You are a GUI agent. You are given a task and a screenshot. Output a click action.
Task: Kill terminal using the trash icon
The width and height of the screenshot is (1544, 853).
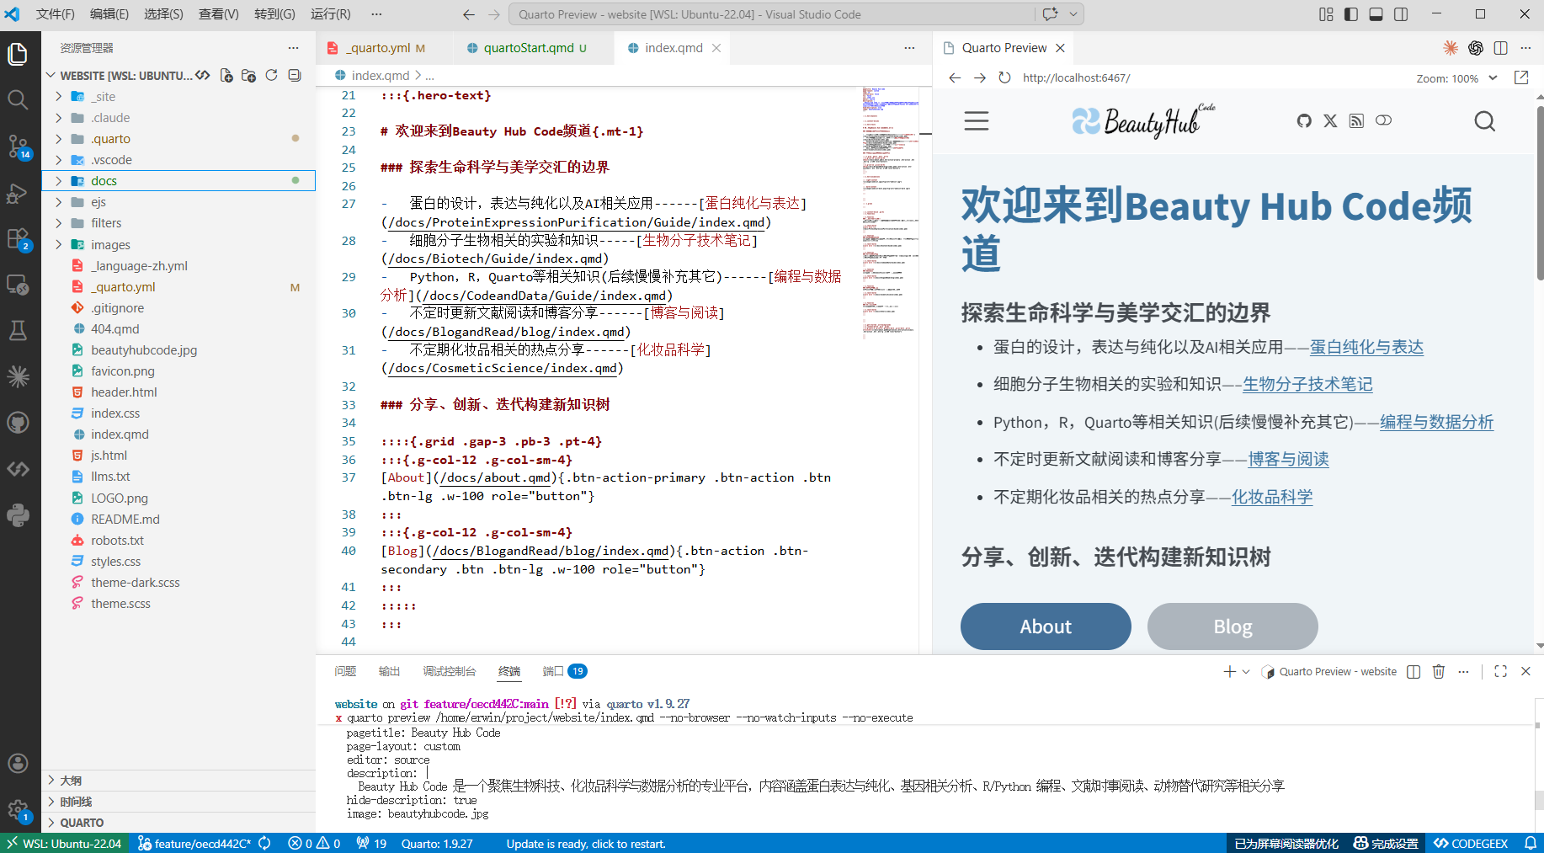1439,671
